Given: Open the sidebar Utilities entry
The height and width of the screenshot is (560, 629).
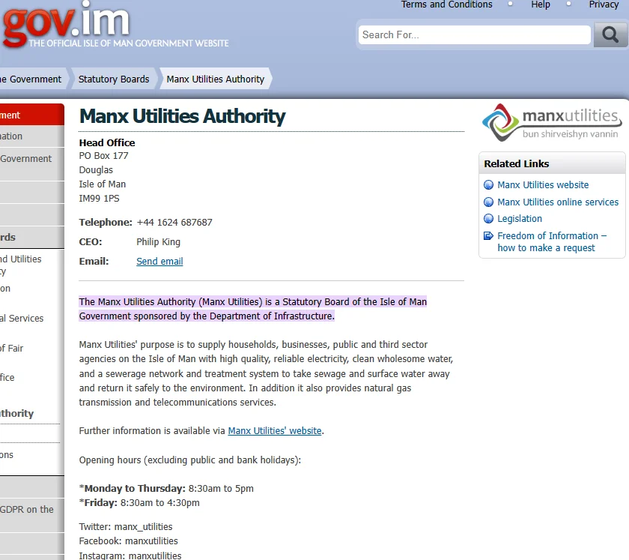Looking at the screenshot, I should [21, 265].
